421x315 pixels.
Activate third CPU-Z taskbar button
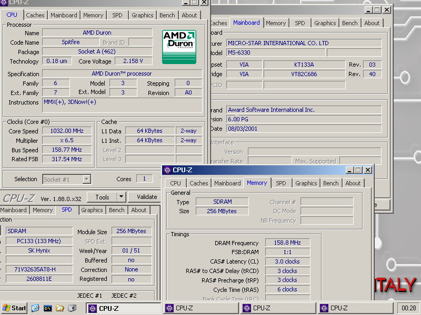pos(278,308)
